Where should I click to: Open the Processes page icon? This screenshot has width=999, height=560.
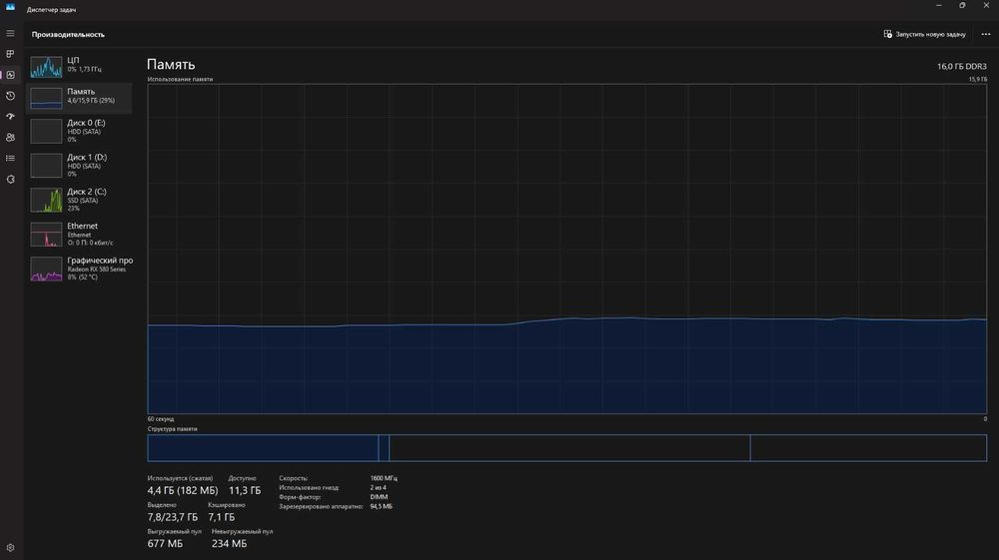pyautogui.click(x=10, y=54)
